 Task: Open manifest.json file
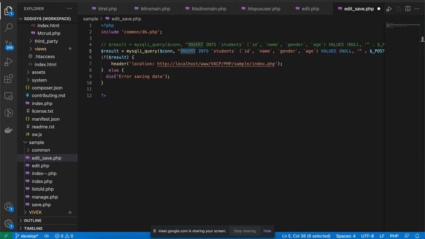(46, 119)
